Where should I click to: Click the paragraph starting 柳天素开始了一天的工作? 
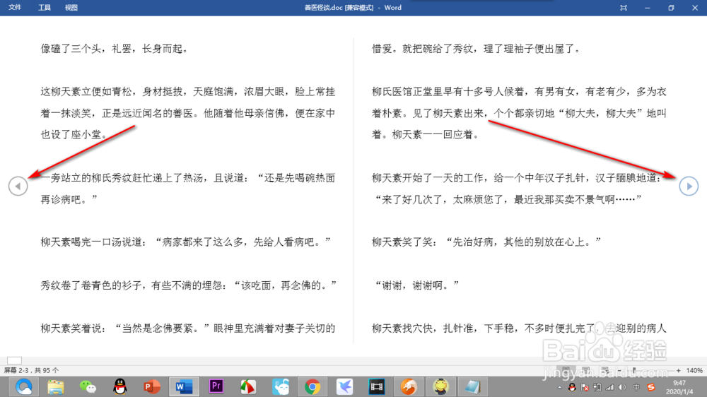(517, 189)
